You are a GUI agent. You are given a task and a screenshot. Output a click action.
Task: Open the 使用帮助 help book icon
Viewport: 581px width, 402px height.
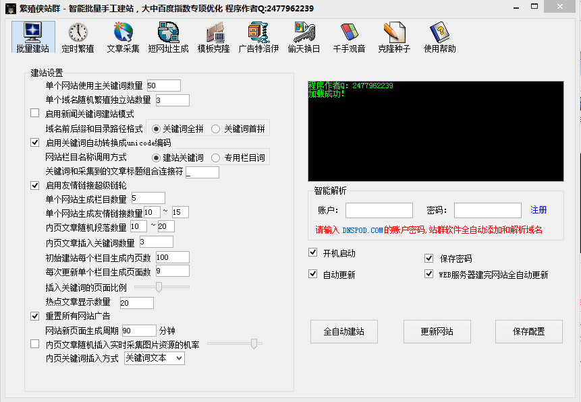click(439, 37)
